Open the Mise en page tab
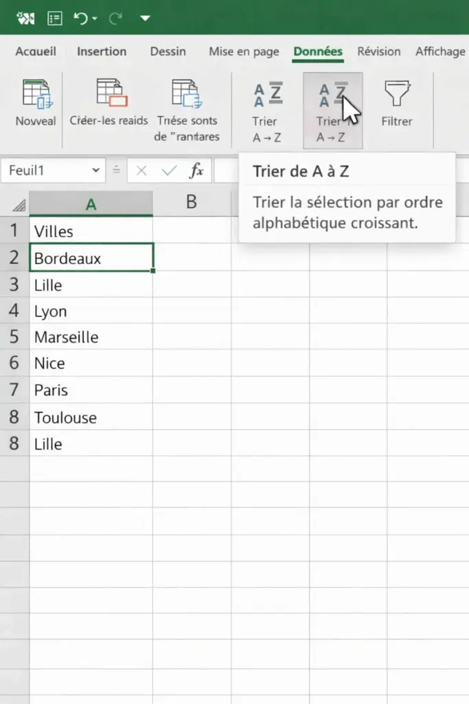The image size is (469, 704). [x=244, y=52]
